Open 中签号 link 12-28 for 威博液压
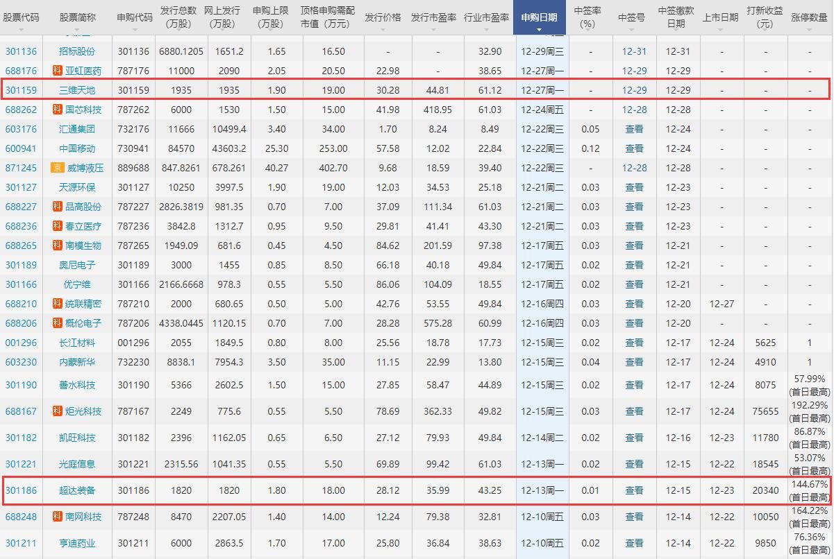This screenshot has height=559, width=834. [634, 168]
